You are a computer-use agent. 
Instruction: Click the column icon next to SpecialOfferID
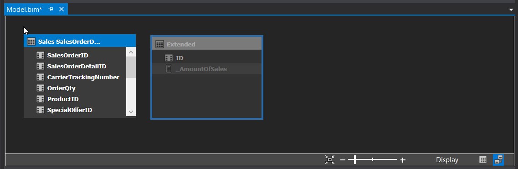(x=40, y=110)
